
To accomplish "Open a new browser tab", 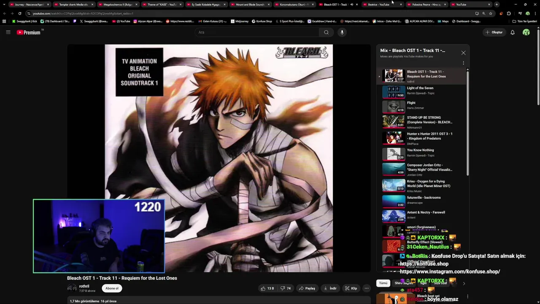I will pos(497,4).
